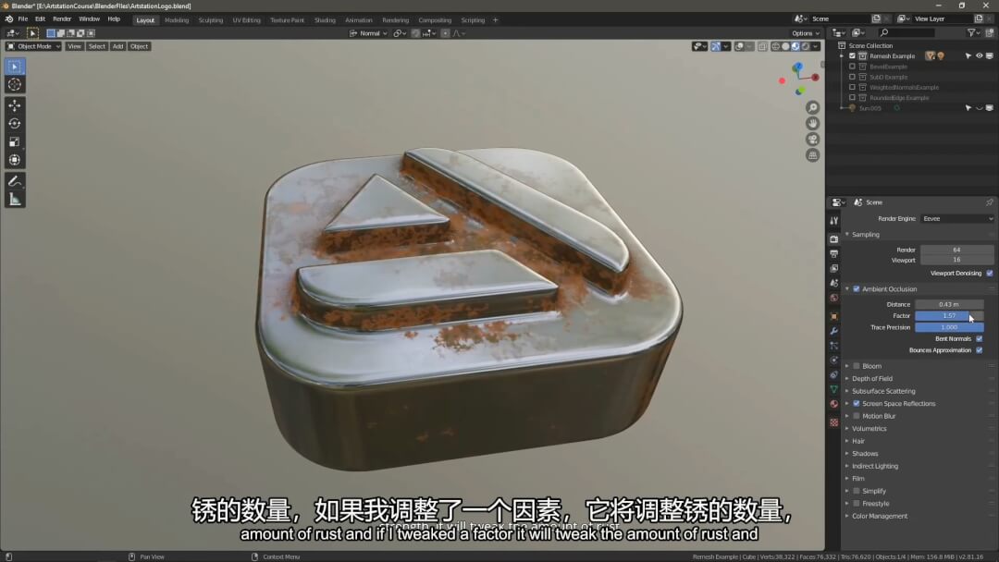Switch perspective/orthographic grid icon
Screen dimensions: 999x562
coord(812,155)
